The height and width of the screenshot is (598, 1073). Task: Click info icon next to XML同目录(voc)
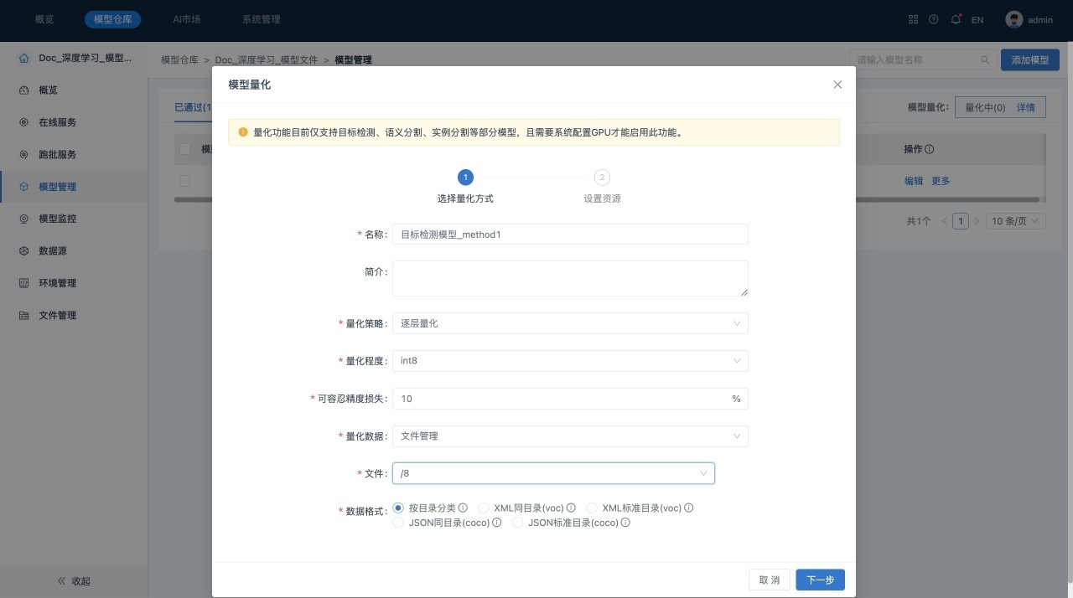tap(571, 508)
